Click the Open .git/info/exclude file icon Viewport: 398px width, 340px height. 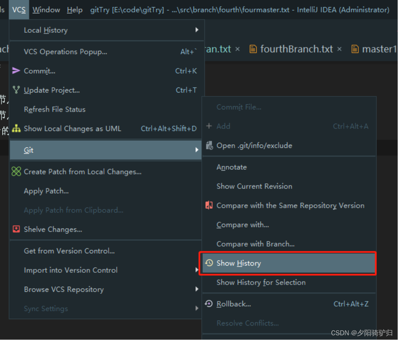[x=209, y=145]
